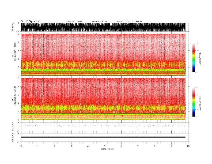Click the ch.2 frequency tick label "6"

pyautogui.click(x=18, y=95)
